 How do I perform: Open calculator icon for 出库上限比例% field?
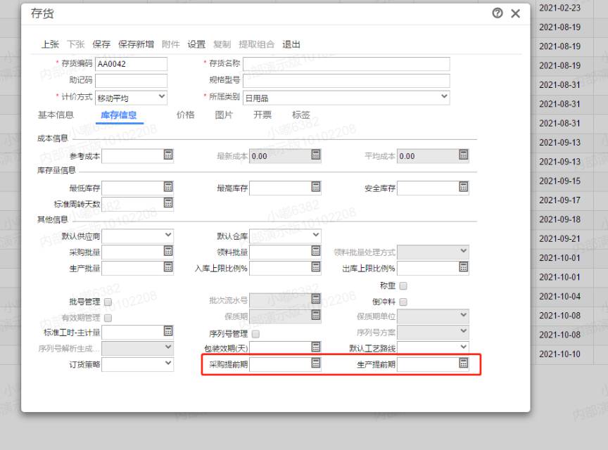coord(463,266)
